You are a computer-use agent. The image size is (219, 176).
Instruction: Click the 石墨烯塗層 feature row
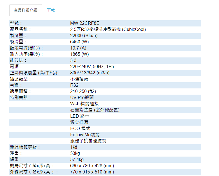(95, 110)
